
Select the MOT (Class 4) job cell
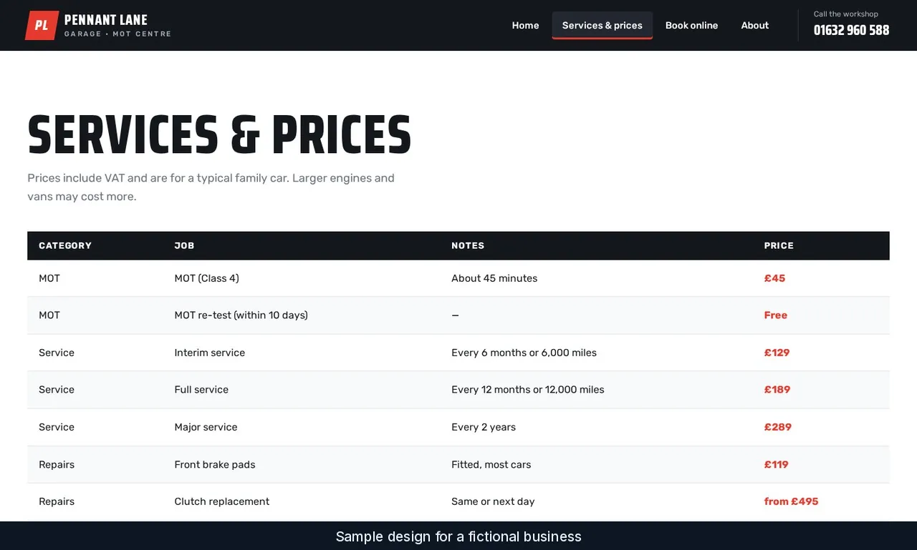point(206,278)
